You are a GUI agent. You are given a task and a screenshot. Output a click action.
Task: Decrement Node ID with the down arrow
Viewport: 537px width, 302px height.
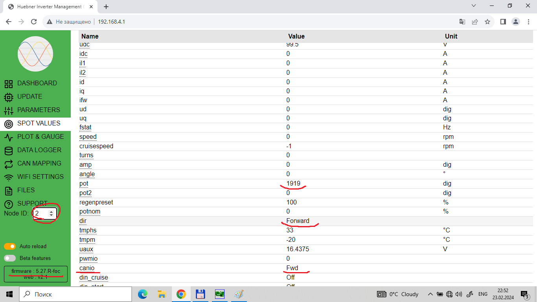pos(51,215)
